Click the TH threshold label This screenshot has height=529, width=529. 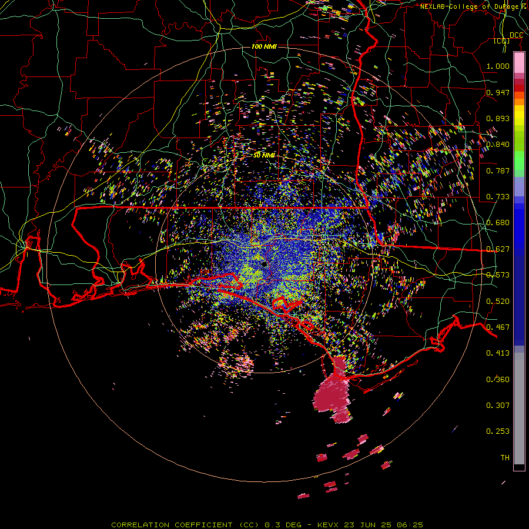tap(505, 458)
